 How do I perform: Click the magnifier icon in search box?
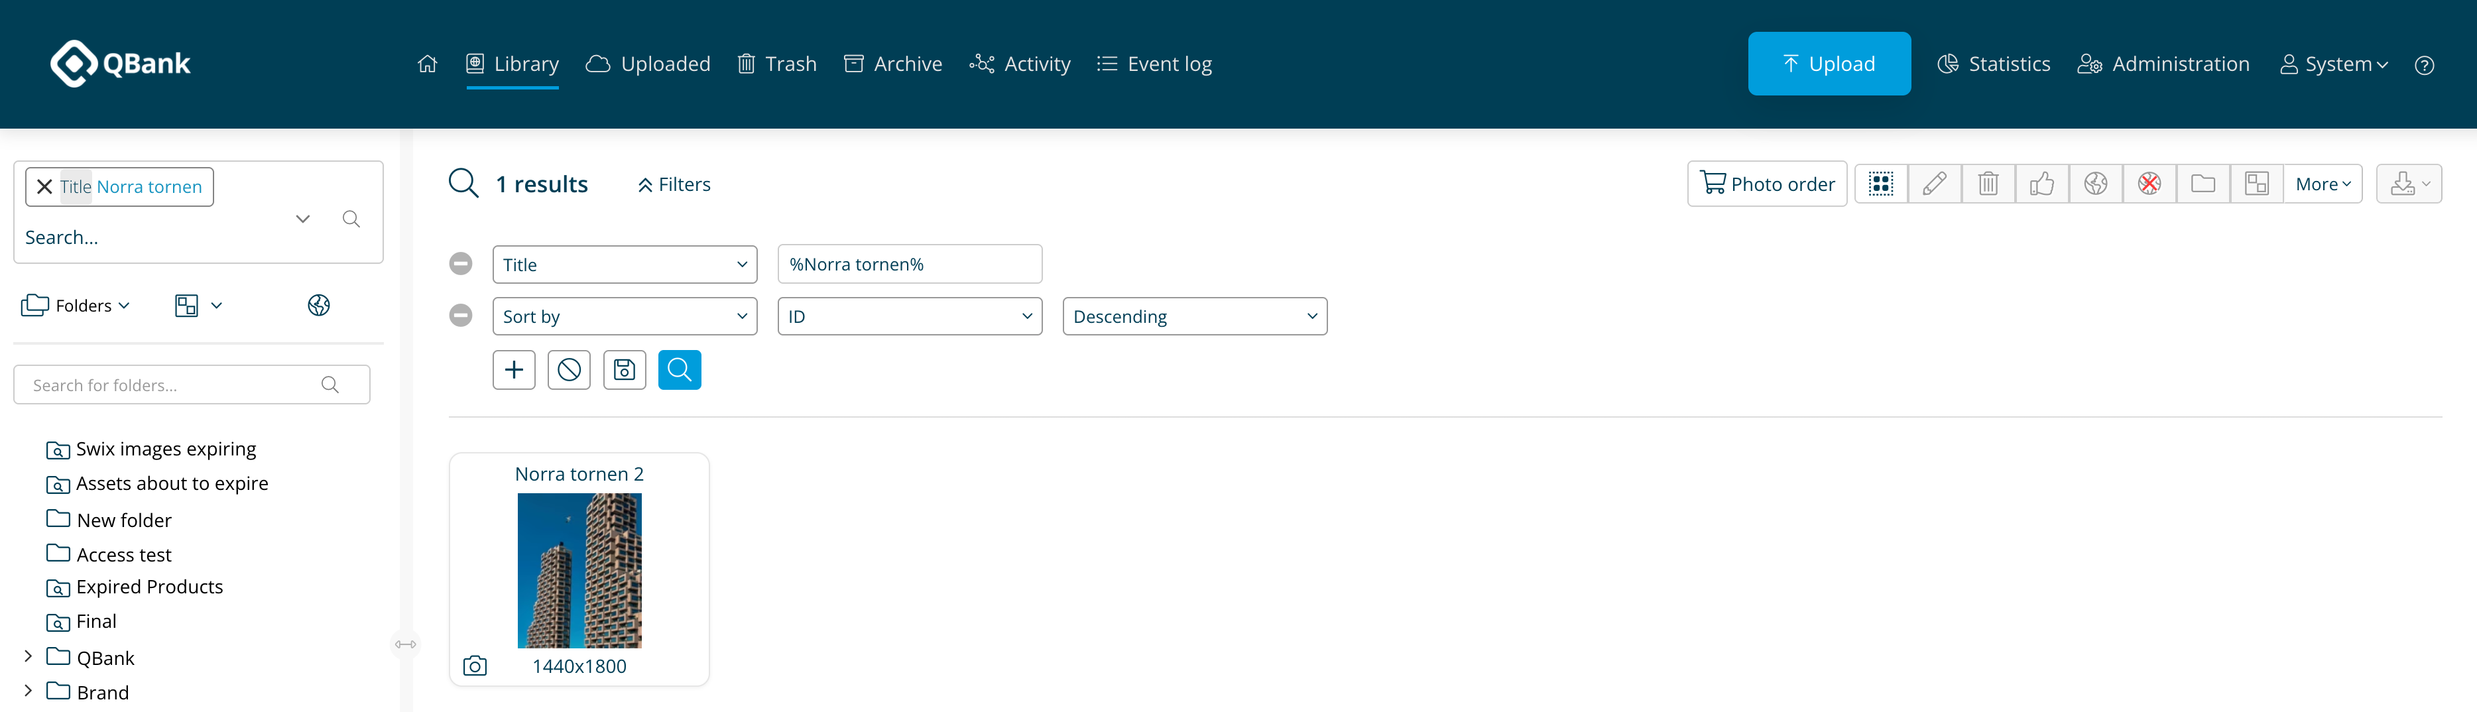(x=351, y=219)
